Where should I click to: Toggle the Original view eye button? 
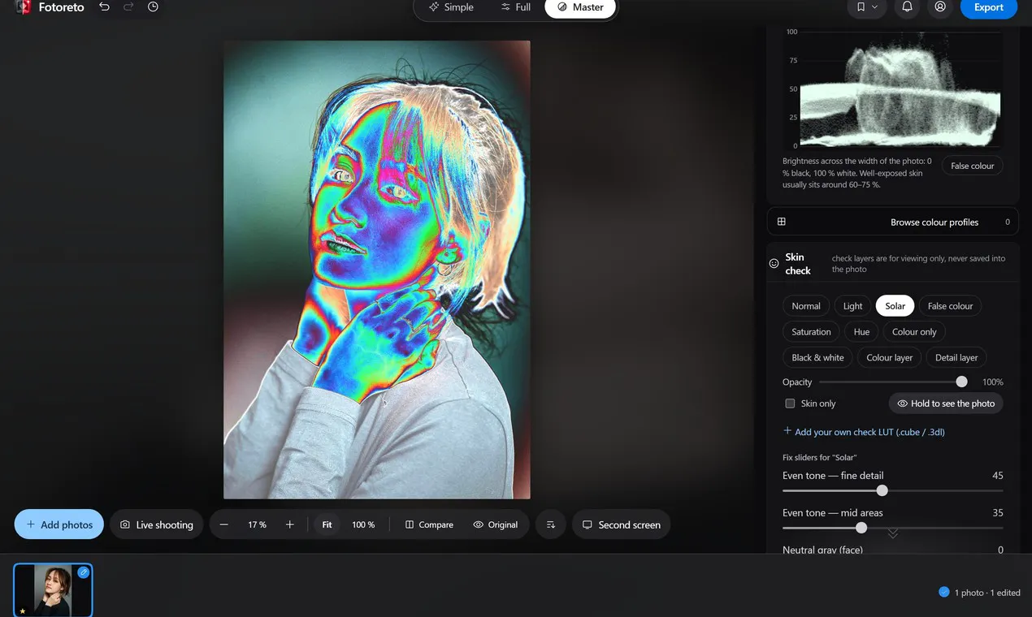click(495, 524)
